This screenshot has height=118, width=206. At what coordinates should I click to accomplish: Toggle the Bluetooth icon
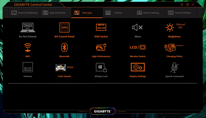[x=64, y=47]
